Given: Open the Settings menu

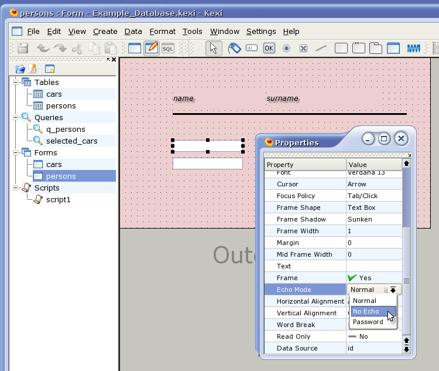Looking at the screenshot, I should pos(260,32).
